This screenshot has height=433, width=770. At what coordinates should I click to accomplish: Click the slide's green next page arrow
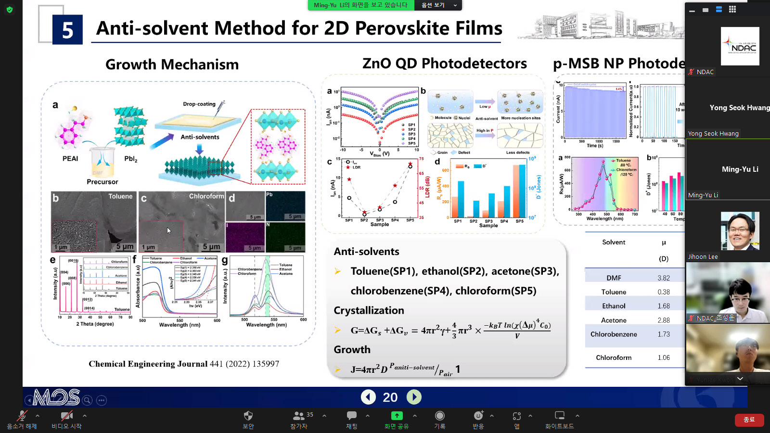click(414, 397)
